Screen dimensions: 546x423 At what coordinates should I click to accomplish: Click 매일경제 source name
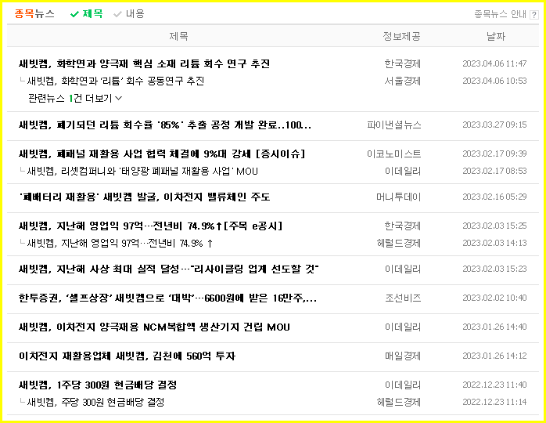click(x=403, y=356)
